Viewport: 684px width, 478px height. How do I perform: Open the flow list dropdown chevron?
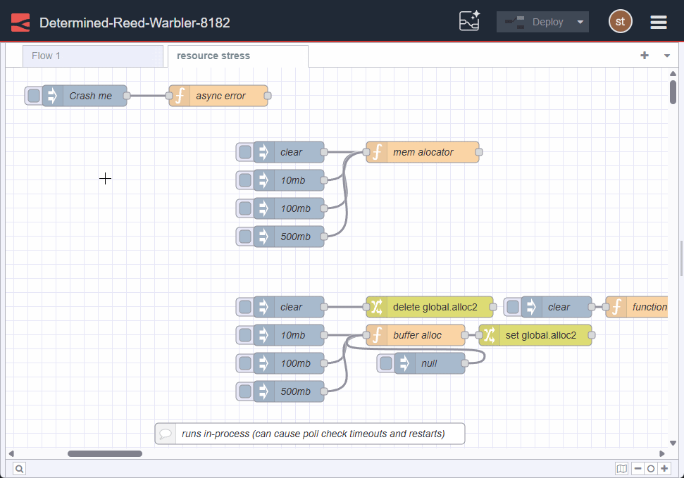pyautogui.click(x=666, y=55)
